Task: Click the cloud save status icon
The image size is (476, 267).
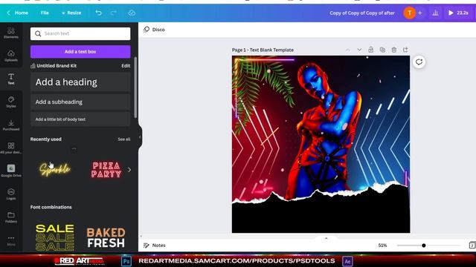Action: 132,13
